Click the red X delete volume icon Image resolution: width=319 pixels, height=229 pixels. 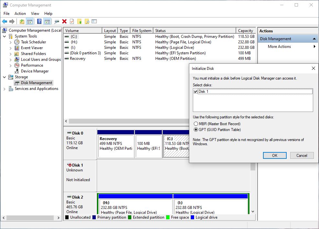[x=64, y=21]
